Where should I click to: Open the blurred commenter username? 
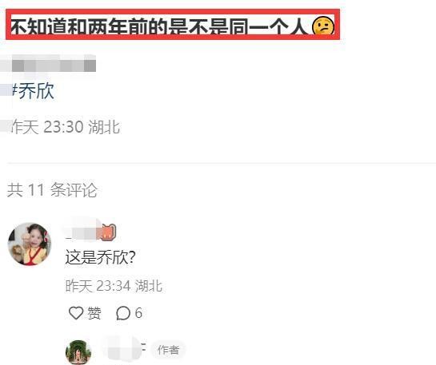click(82, 232)
